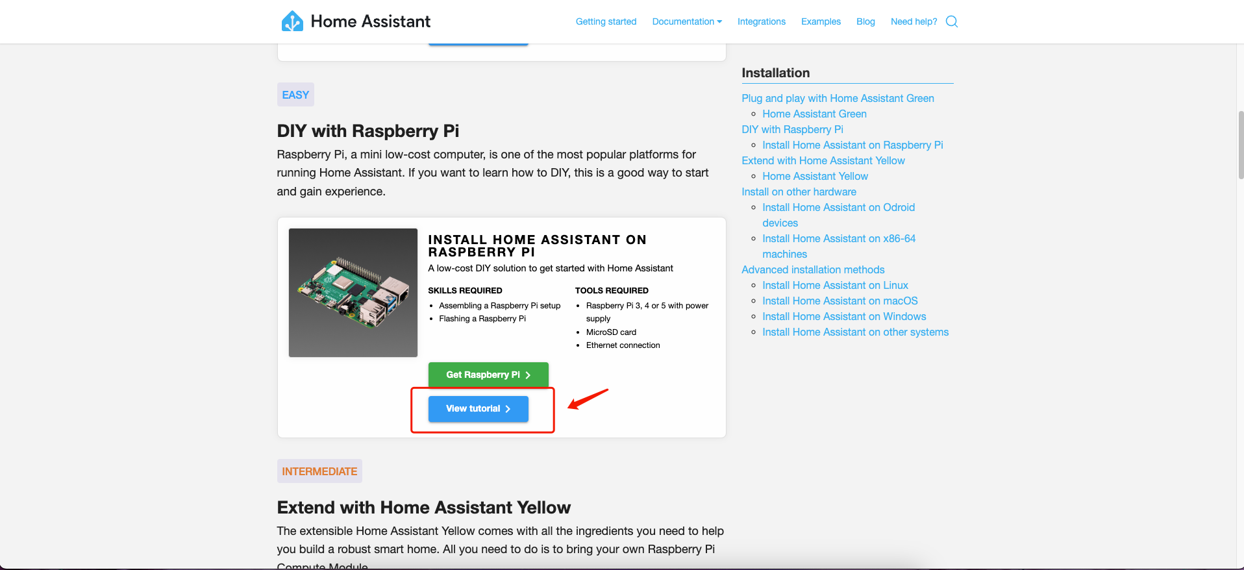This screenshot has height=570, width=1244.
Task: Click the SKILLS REQUIRED label
Action: pos(465,290)
